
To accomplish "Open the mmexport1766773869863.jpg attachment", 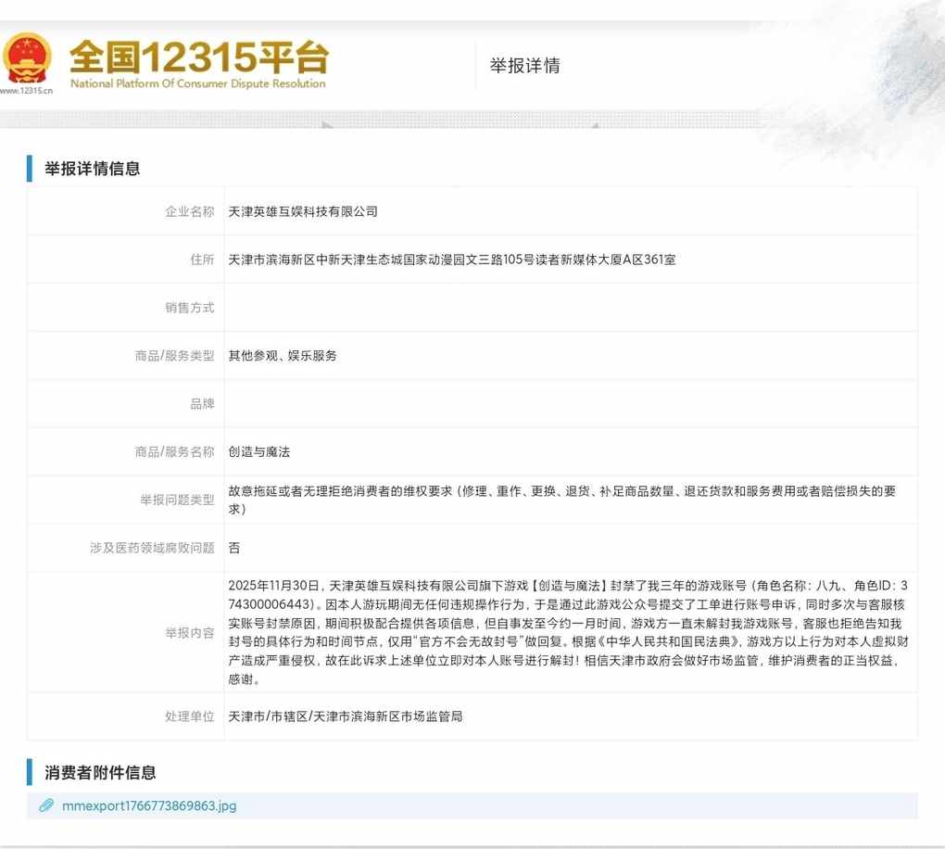I will coord(149,805).
